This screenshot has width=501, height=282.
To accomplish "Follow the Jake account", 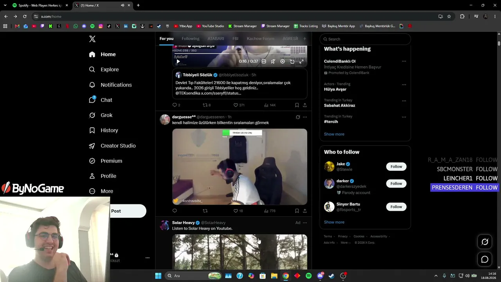I will pyautogui.click(x=396, y=166).
